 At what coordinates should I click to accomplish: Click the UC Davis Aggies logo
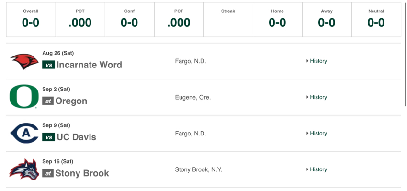tap(24, 133)
